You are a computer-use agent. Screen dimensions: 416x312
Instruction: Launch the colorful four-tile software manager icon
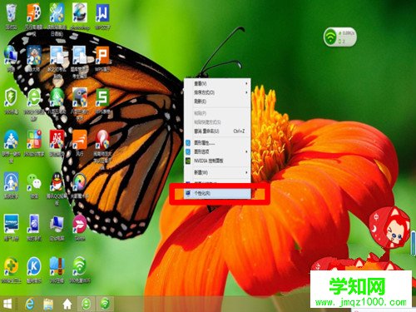(34, 139)
